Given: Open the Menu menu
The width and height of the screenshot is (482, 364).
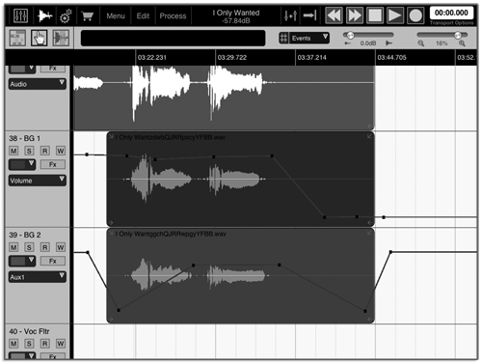Looking at the screenshot, I should tap(116, 15).
